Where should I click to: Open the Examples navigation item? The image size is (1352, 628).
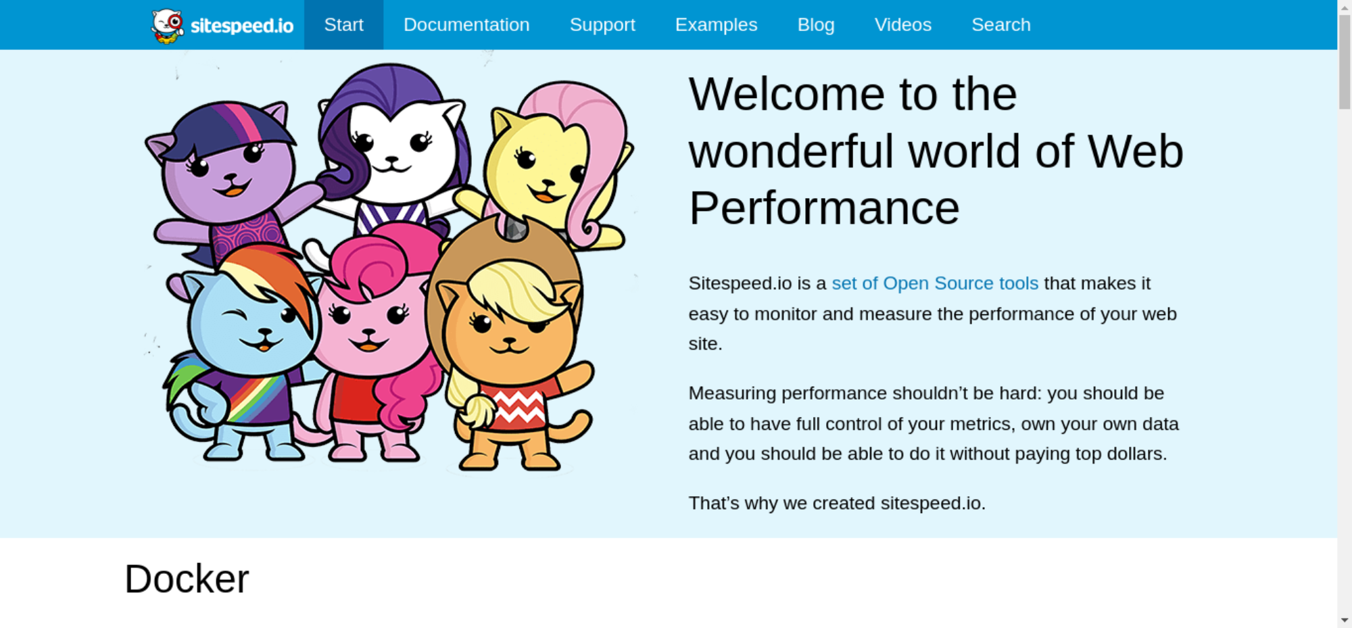point(716,25)
